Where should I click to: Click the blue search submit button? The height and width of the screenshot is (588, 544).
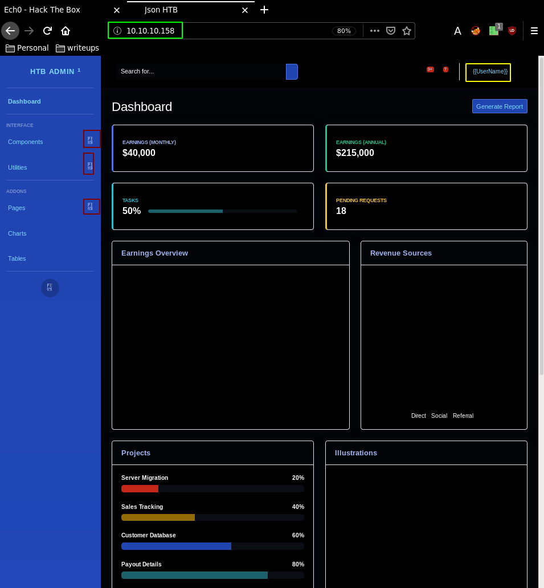[x=292, y=72]
